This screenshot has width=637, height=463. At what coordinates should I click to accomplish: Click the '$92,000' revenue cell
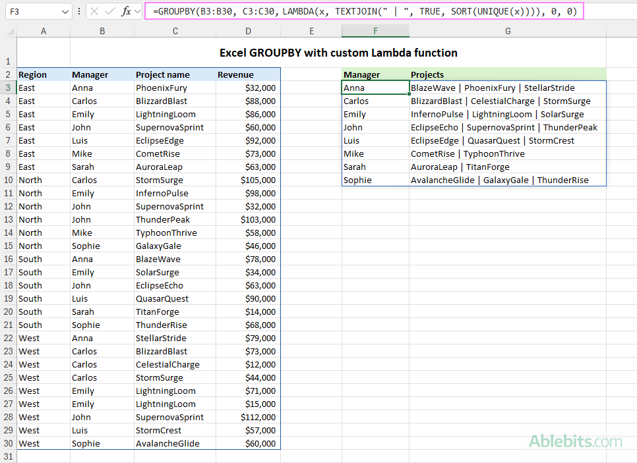pos(248,140)
